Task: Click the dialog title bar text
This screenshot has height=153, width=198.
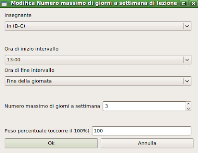Action: pyautogui.click(x=94, y=3)
